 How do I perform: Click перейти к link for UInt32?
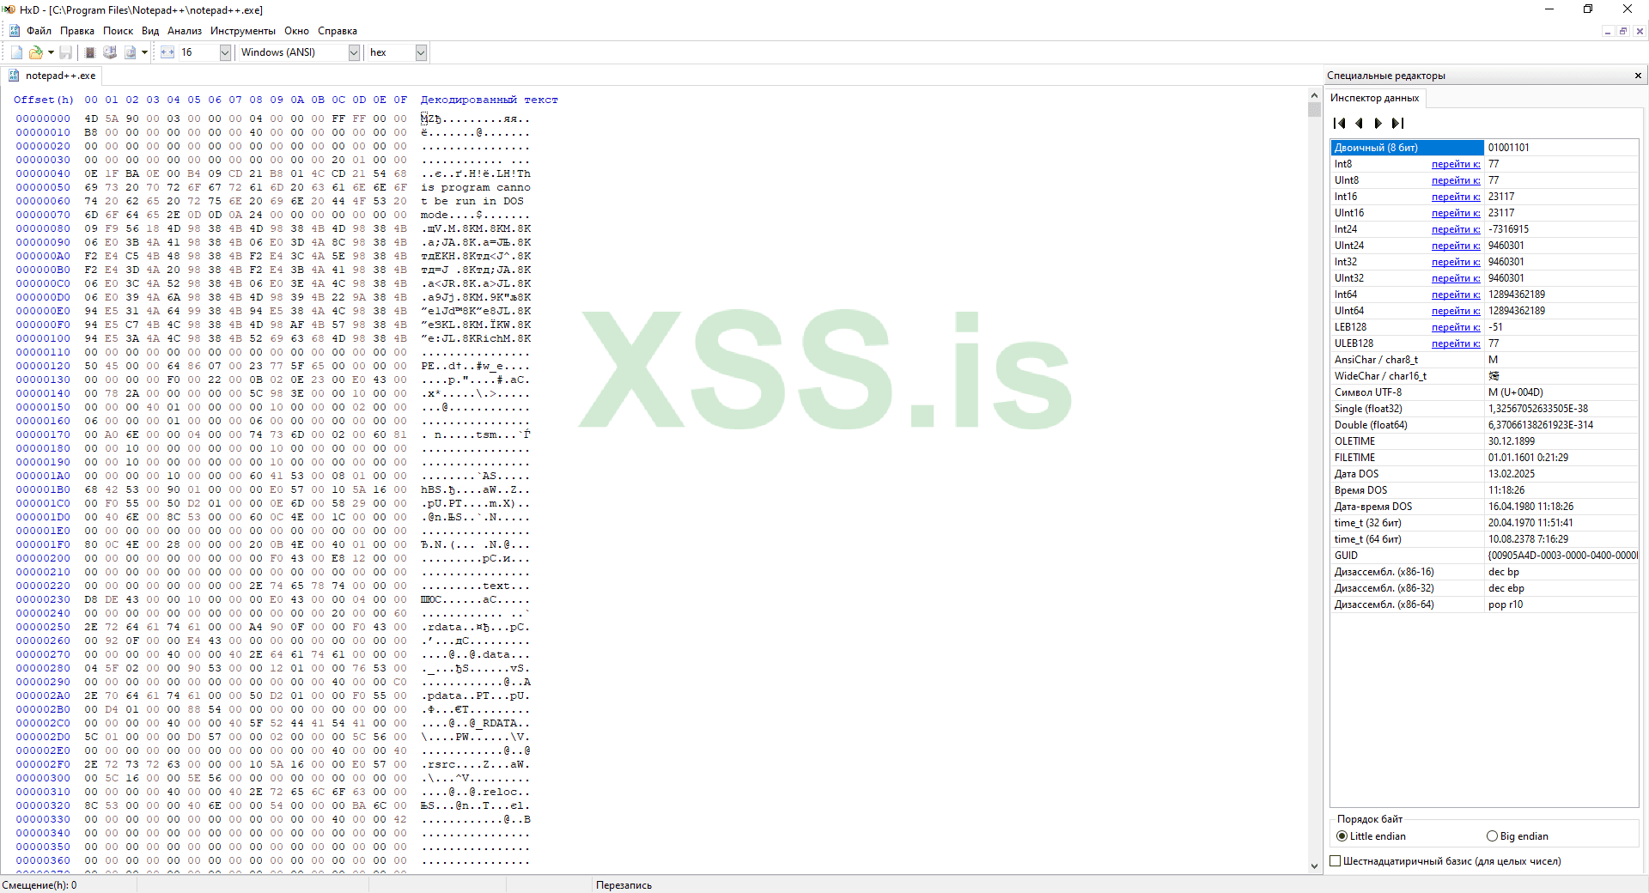pos(1456,278)
